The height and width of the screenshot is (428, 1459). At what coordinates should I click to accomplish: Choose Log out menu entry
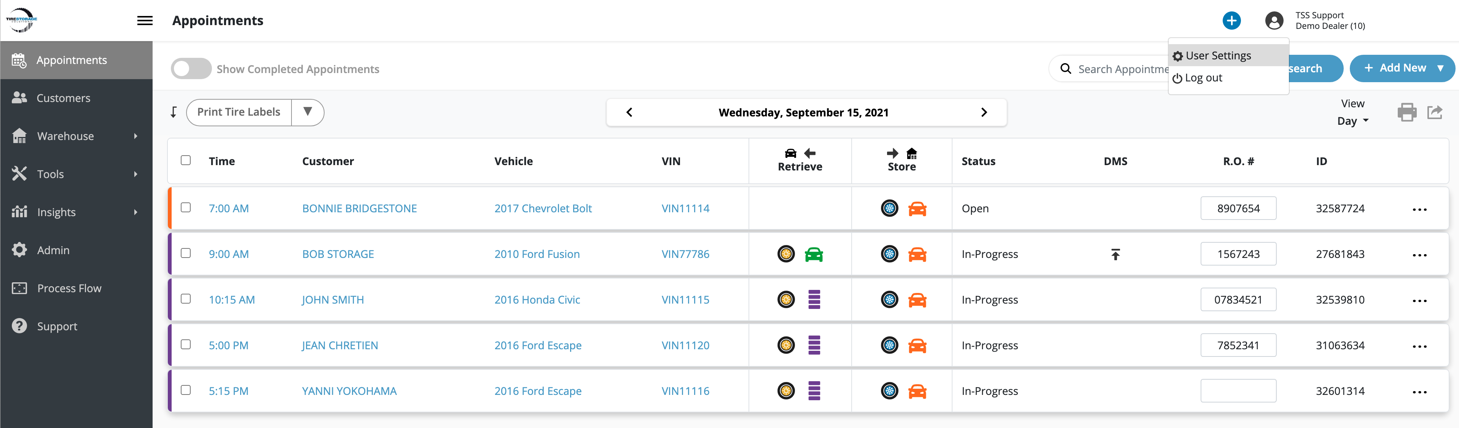pos(1203,78)
